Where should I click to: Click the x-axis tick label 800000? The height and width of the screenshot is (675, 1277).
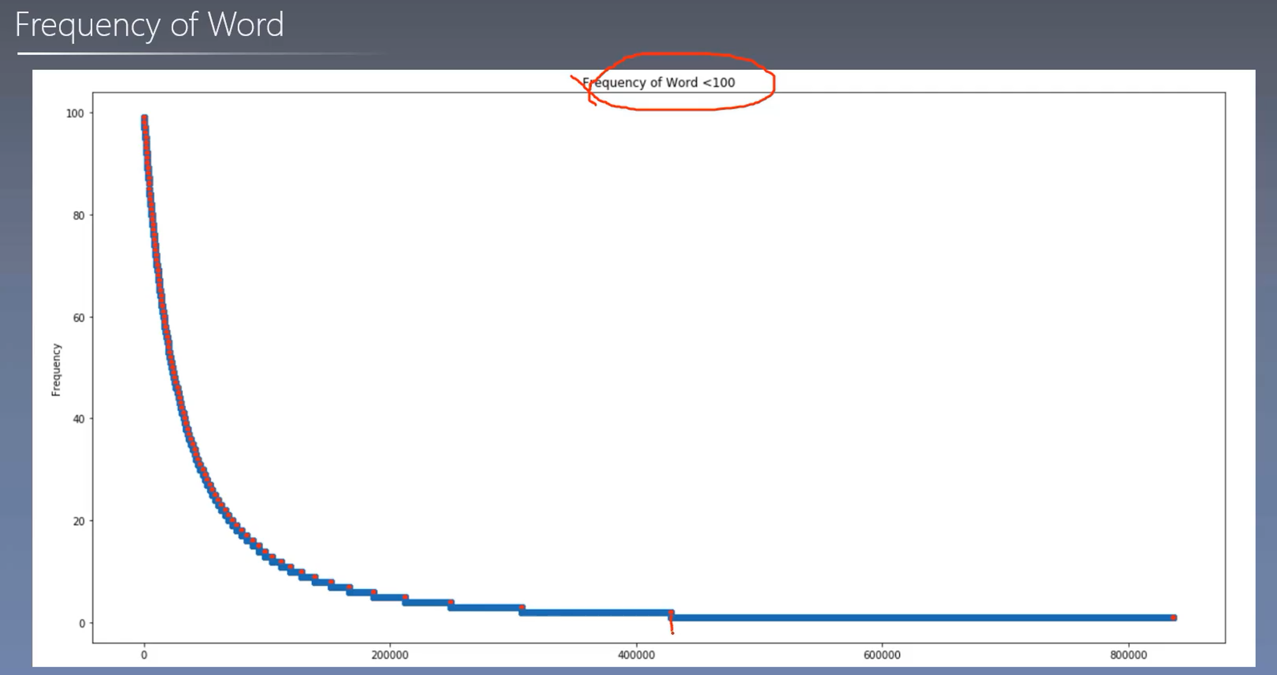1128,655
